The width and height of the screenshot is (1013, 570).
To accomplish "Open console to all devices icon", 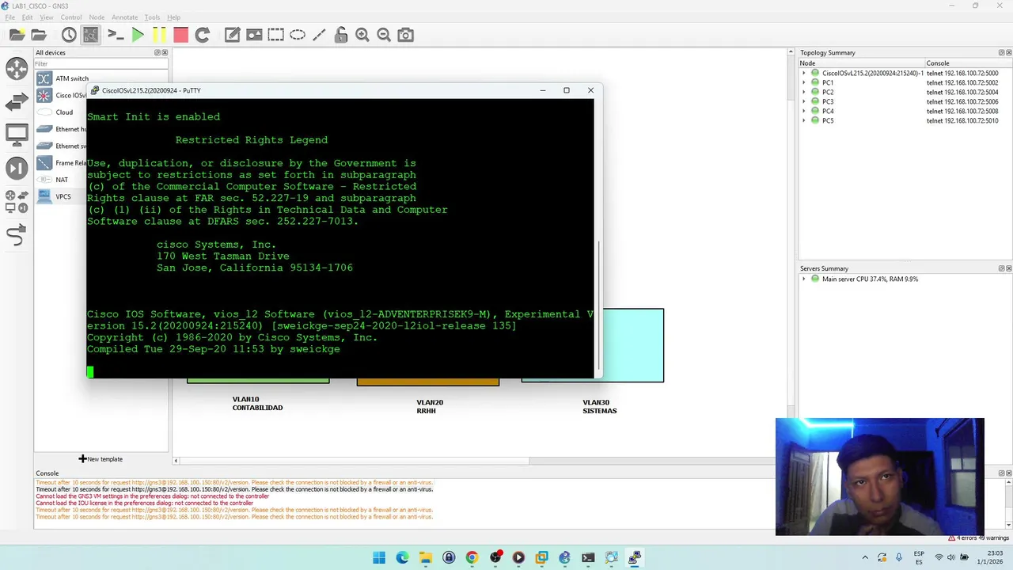I will tap(116, 35).
